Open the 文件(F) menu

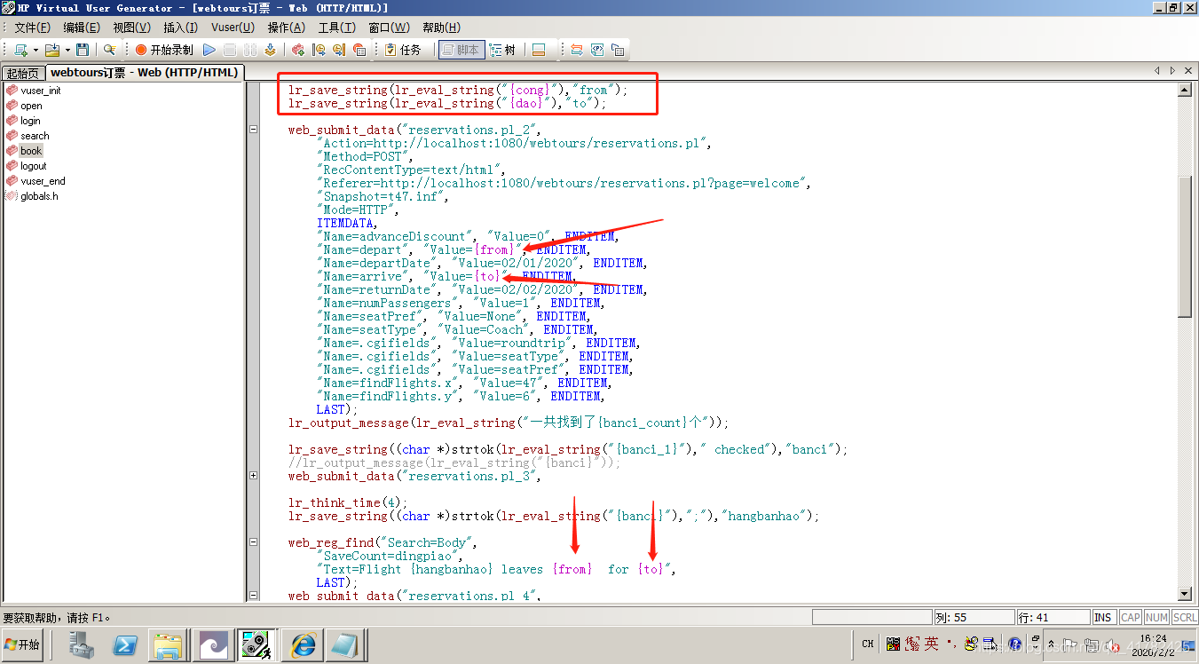32,28
